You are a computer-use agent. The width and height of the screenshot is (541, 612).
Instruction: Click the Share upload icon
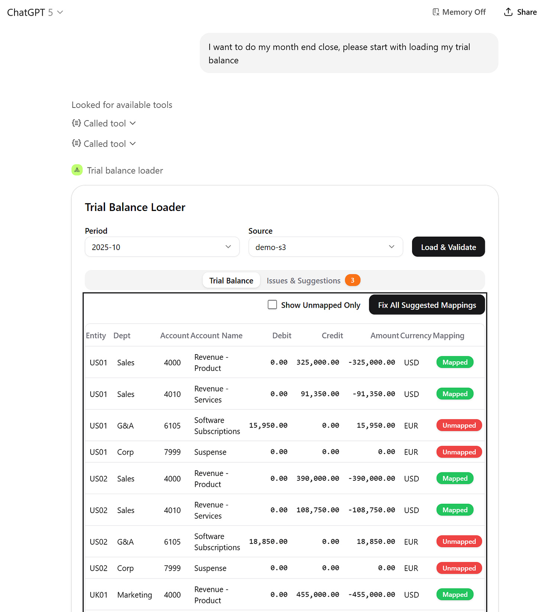[508, 12]
